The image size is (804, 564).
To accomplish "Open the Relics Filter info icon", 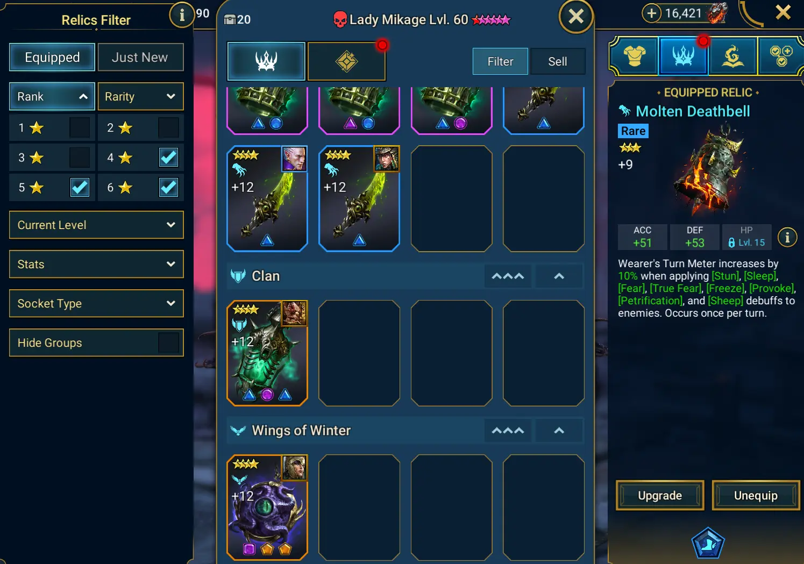I will pos(182,15).
